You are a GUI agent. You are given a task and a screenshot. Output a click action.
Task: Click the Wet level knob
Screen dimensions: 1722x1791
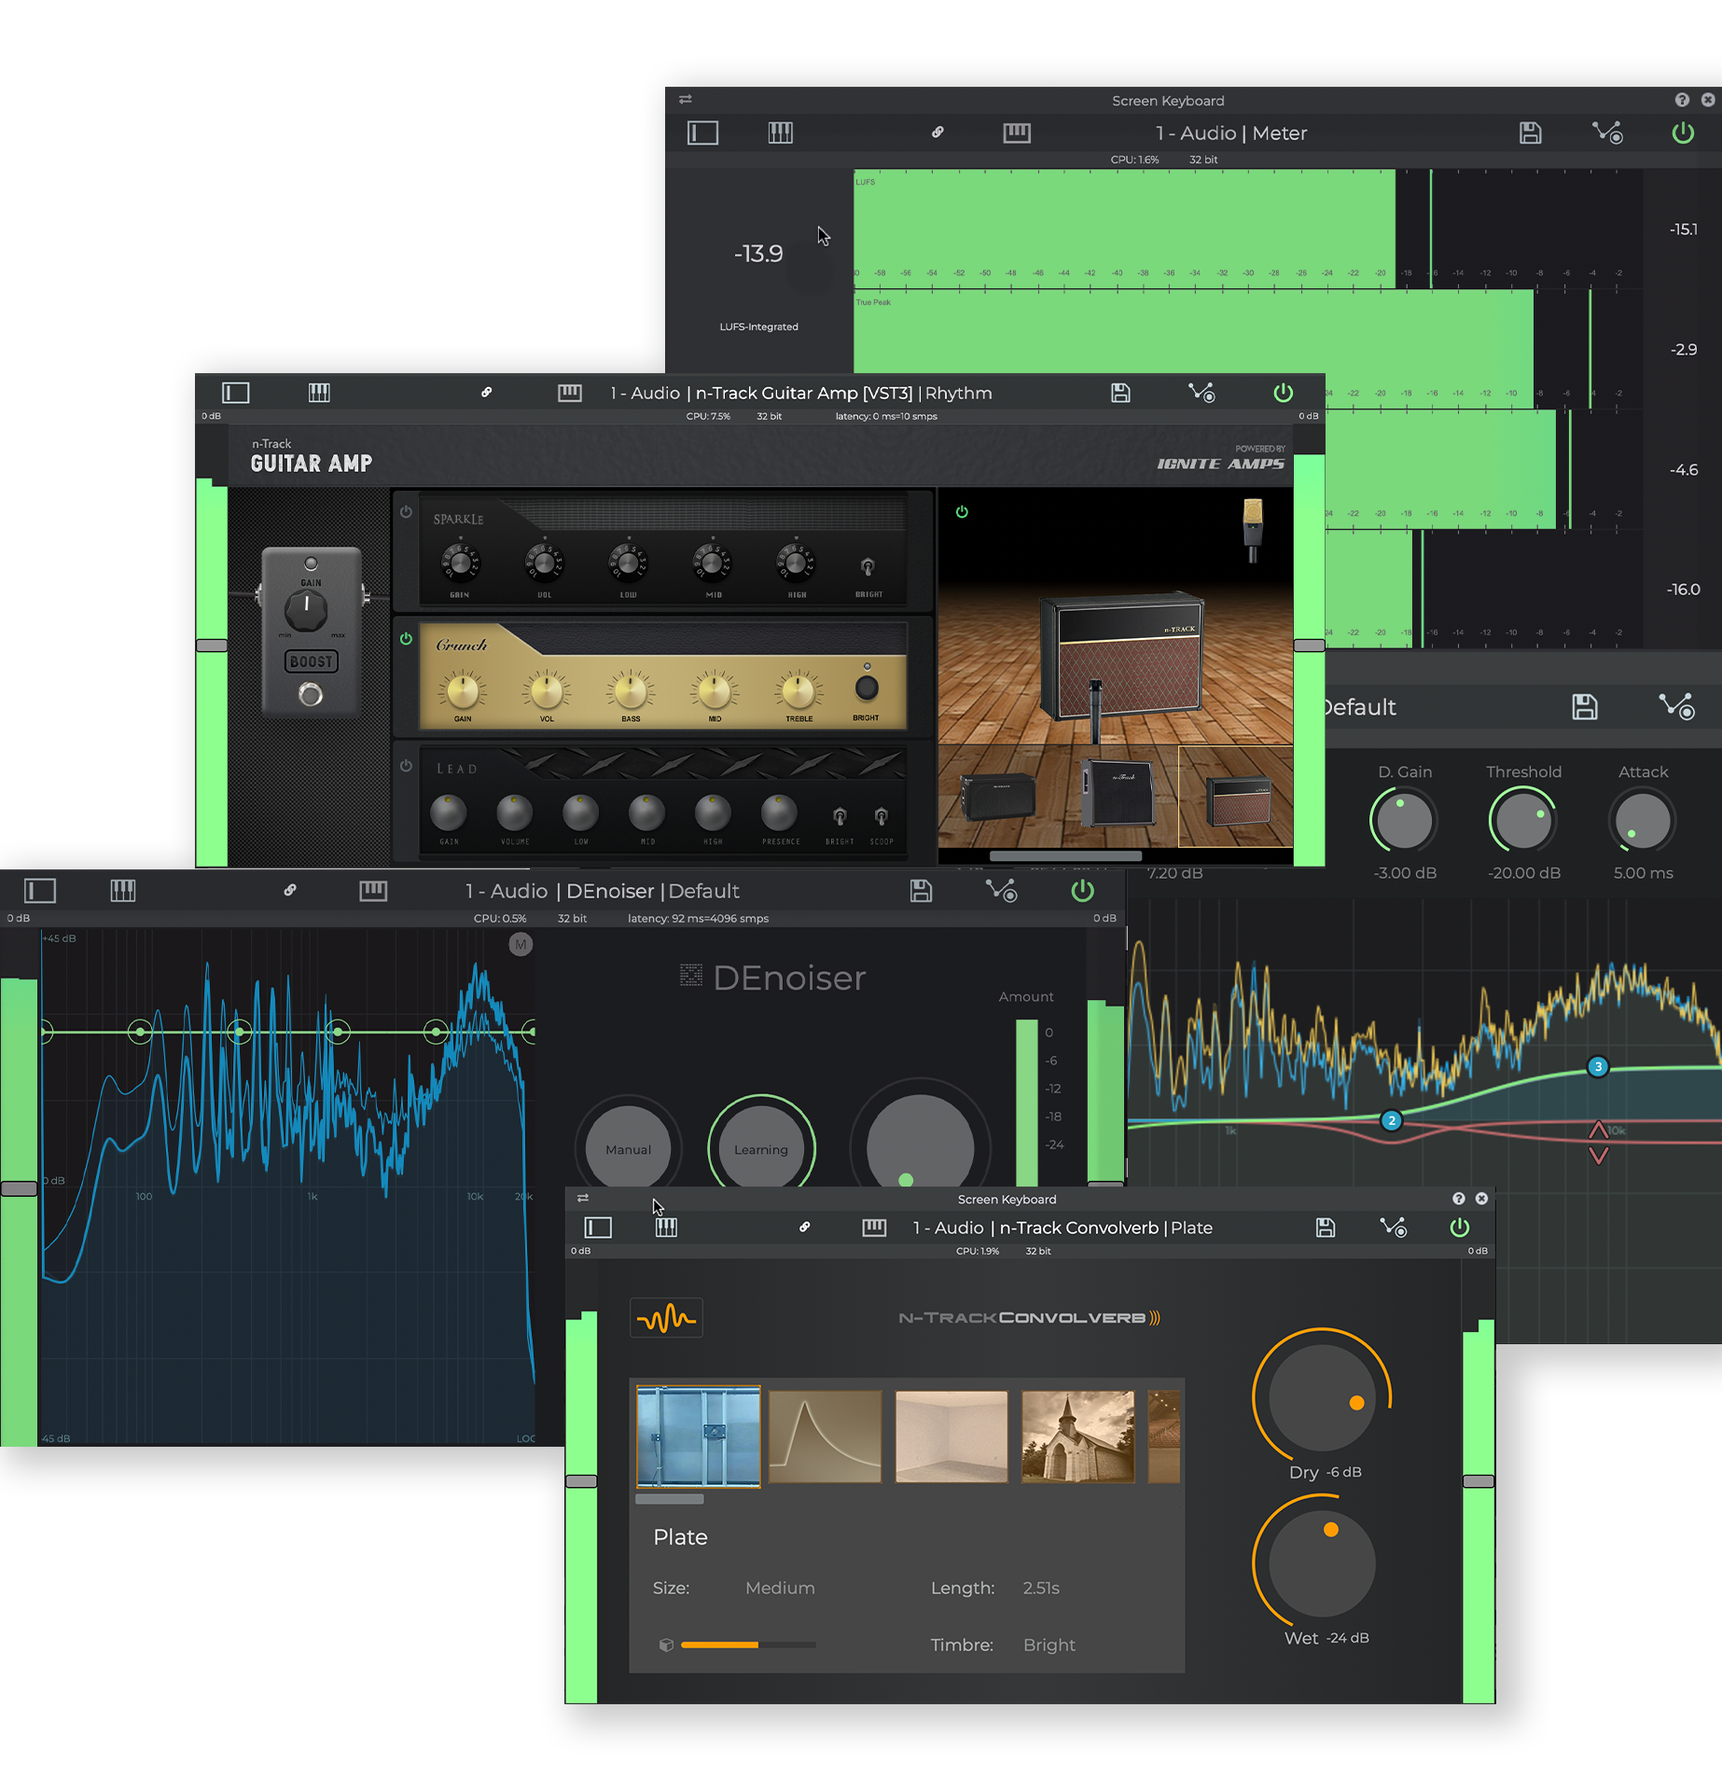[x=1322, y=1563]
